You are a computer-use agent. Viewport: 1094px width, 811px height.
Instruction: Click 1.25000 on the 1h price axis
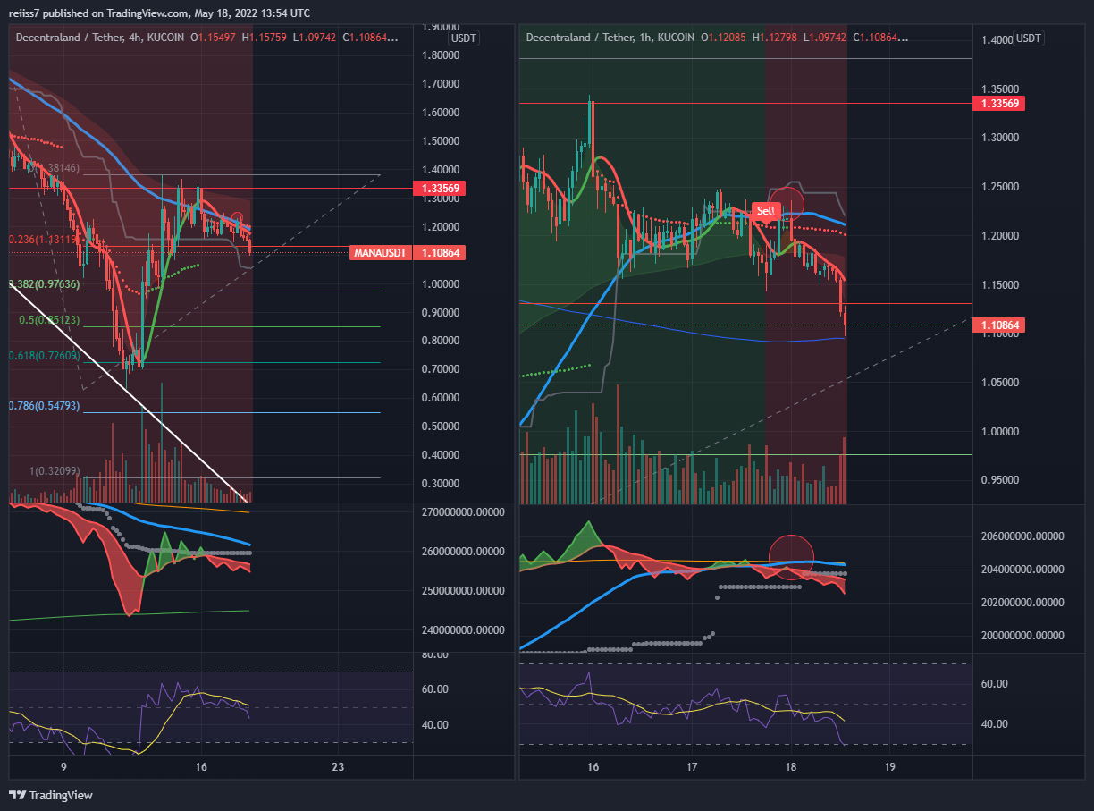[1001, 187]
